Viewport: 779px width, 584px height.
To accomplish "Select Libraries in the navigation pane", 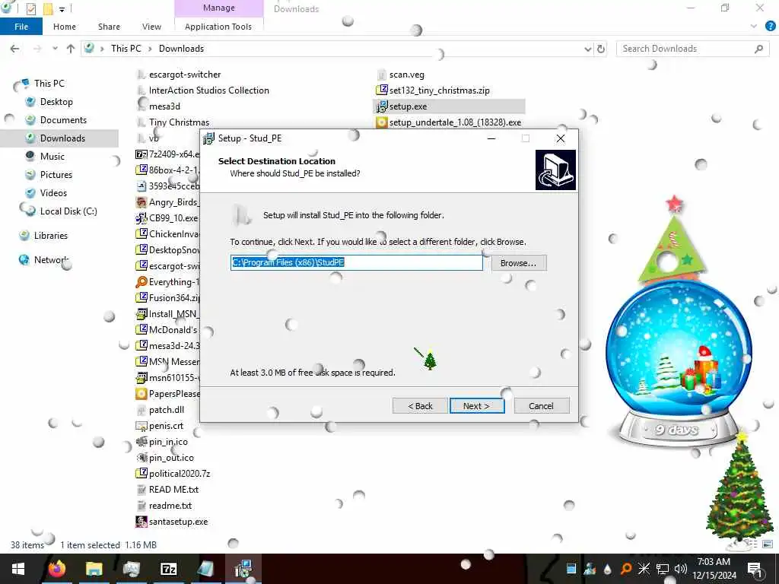I will [51, 236].
